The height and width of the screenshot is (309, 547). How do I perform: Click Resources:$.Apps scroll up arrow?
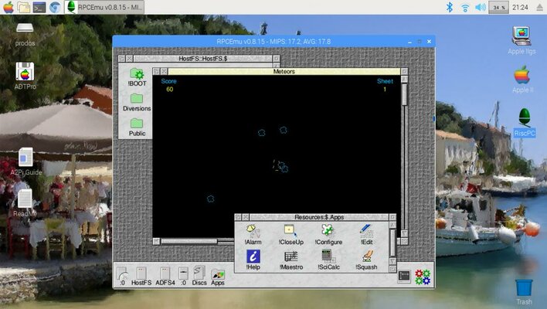click(392, 225)
